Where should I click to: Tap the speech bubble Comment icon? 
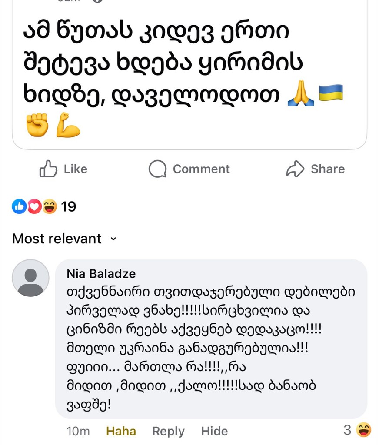coord(158,169)
